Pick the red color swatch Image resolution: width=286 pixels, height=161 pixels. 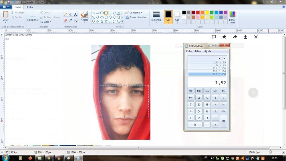pos(198,13)
